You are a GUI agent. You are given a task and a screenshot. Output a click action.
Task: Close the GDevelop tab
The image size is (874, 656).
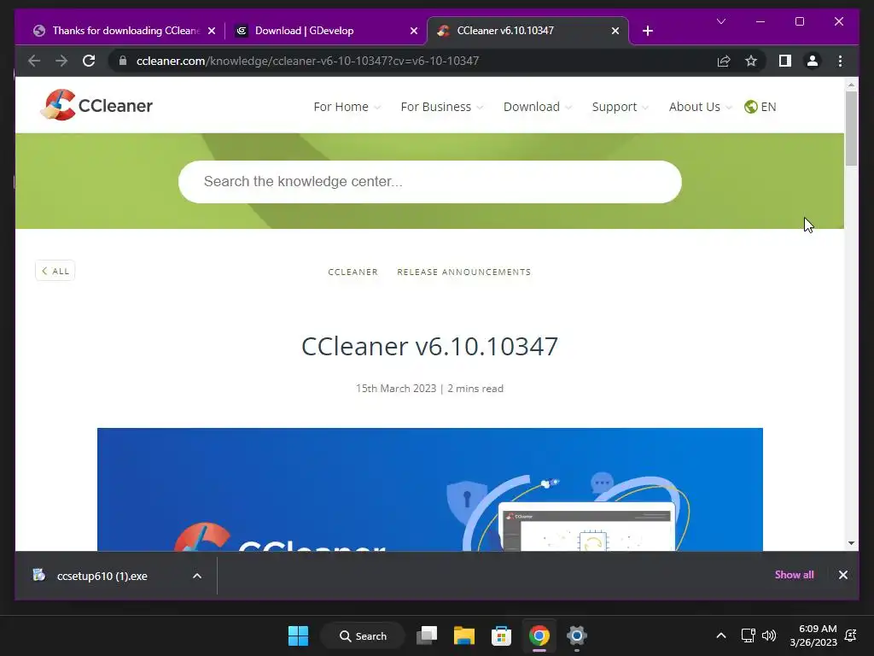(x=414, y=31)
